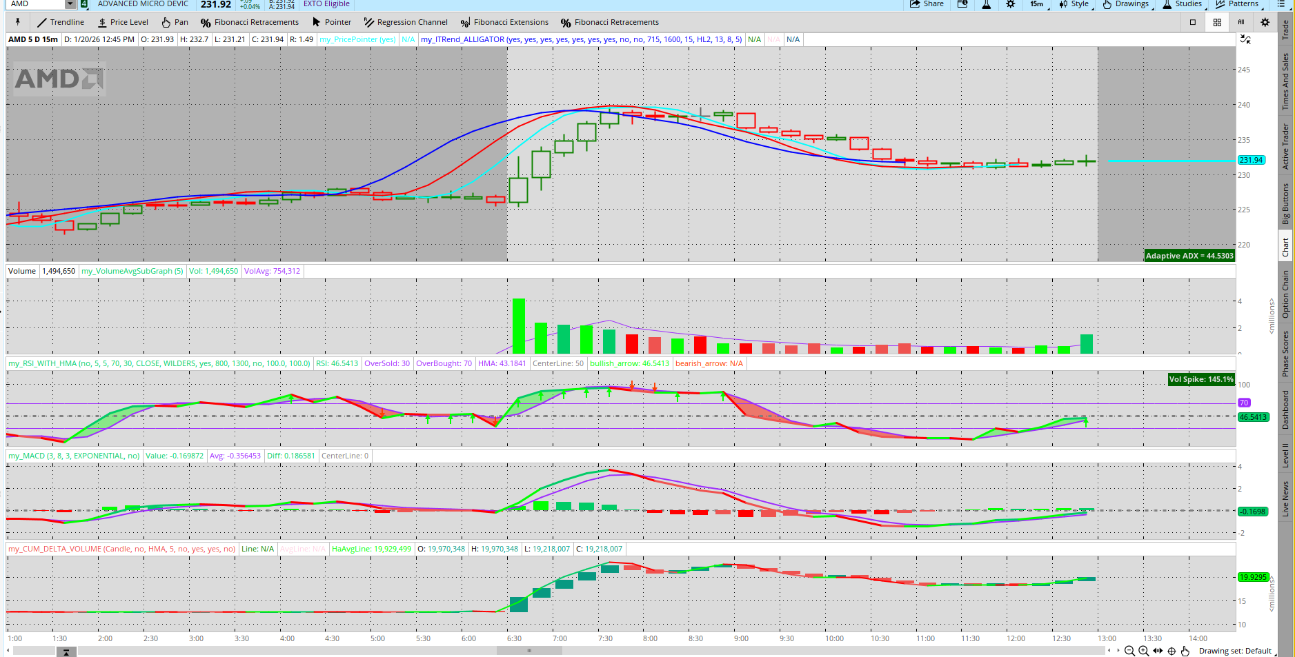Click the Share button
1295x657 pixels.
coord(927,4)
